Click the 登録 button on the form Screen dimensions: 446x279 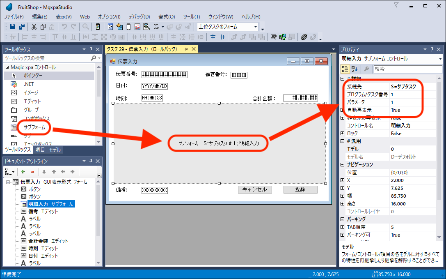pos(300,189)
